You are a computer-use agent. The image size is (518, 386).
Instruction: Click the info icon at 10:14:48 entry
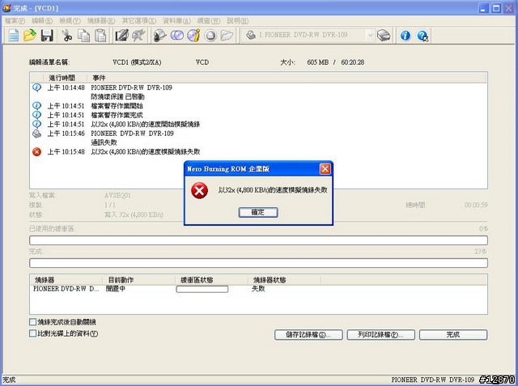pos(36,87)
